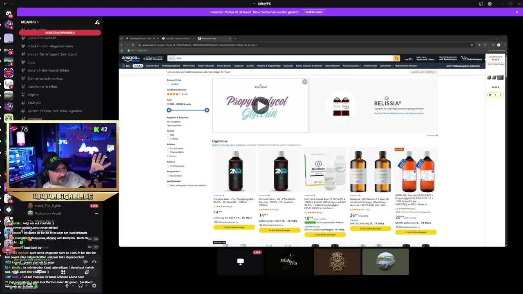
Task: Switch to the MasterBigAll Stream browser tab
Action: pyautogui.click(x=142, y=38)
